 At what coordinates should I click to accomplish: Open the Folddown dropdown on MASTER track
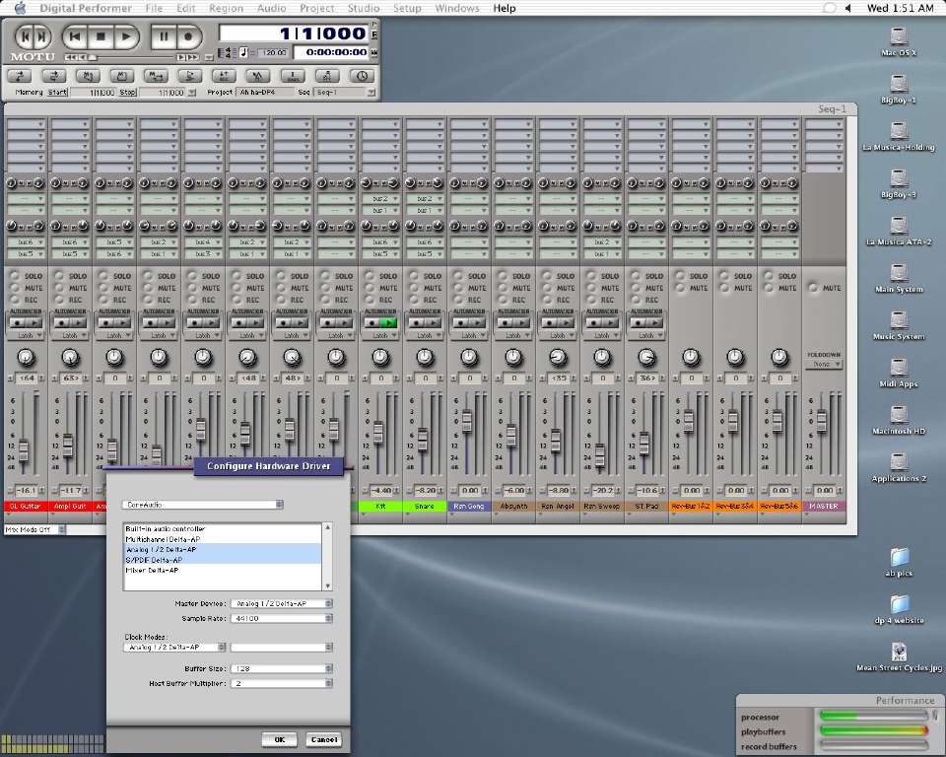pyautogui.click(x=824, y=365)
